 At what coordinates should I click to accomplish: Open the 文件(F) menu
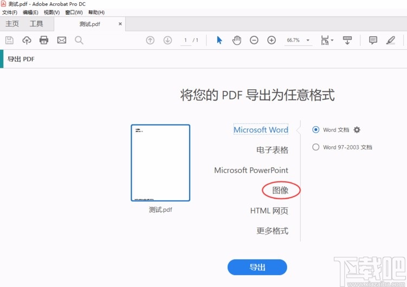[10, 12]
